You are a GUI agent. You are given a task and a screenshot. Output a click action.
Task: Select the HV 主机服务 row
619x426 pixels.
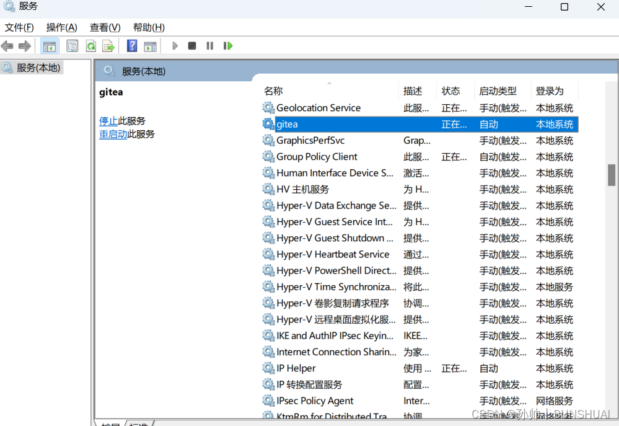click(x=420, y=189)
